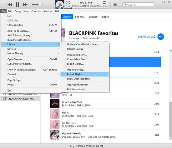Image resolution: width=172 pixels, height=148 pixels.
Task: Skip to next track with fast-forward
Action: click(x=25, y=5)
